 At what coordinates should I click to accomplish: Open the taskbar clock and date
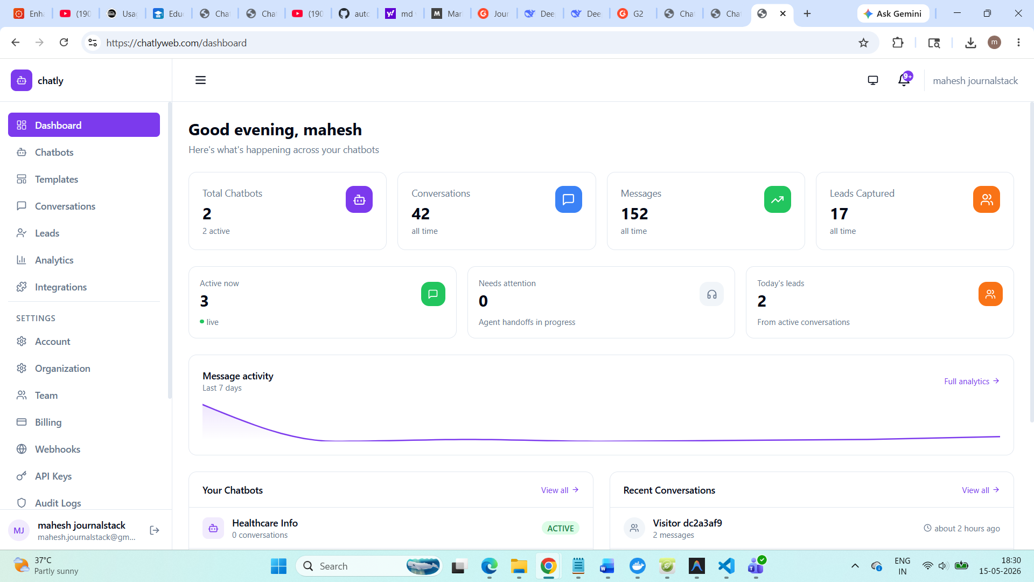tap(1000, 566)
